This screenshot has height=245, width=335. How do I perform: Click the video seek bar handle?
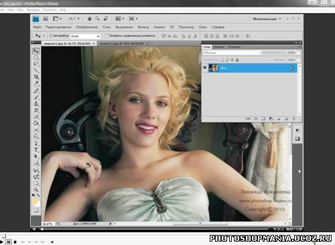click(x=42, y=229)
